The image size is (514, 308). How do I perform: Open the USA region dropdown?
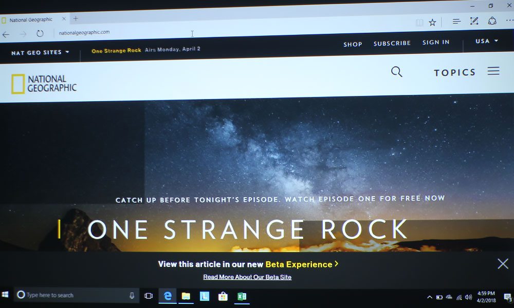pyautogui.click(x=487, y=41)
